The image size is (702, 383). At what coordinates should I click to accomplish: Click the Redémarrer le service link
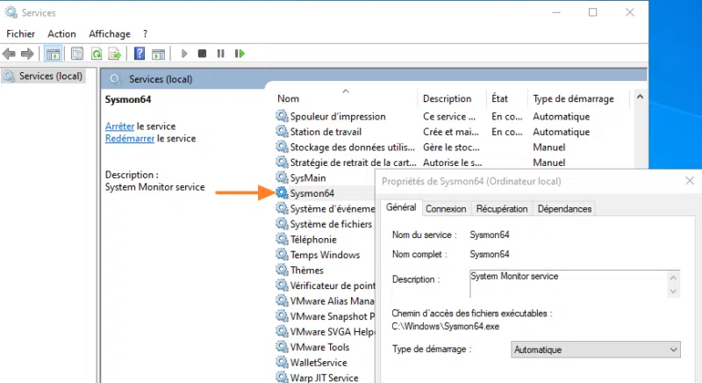point(130,139)
